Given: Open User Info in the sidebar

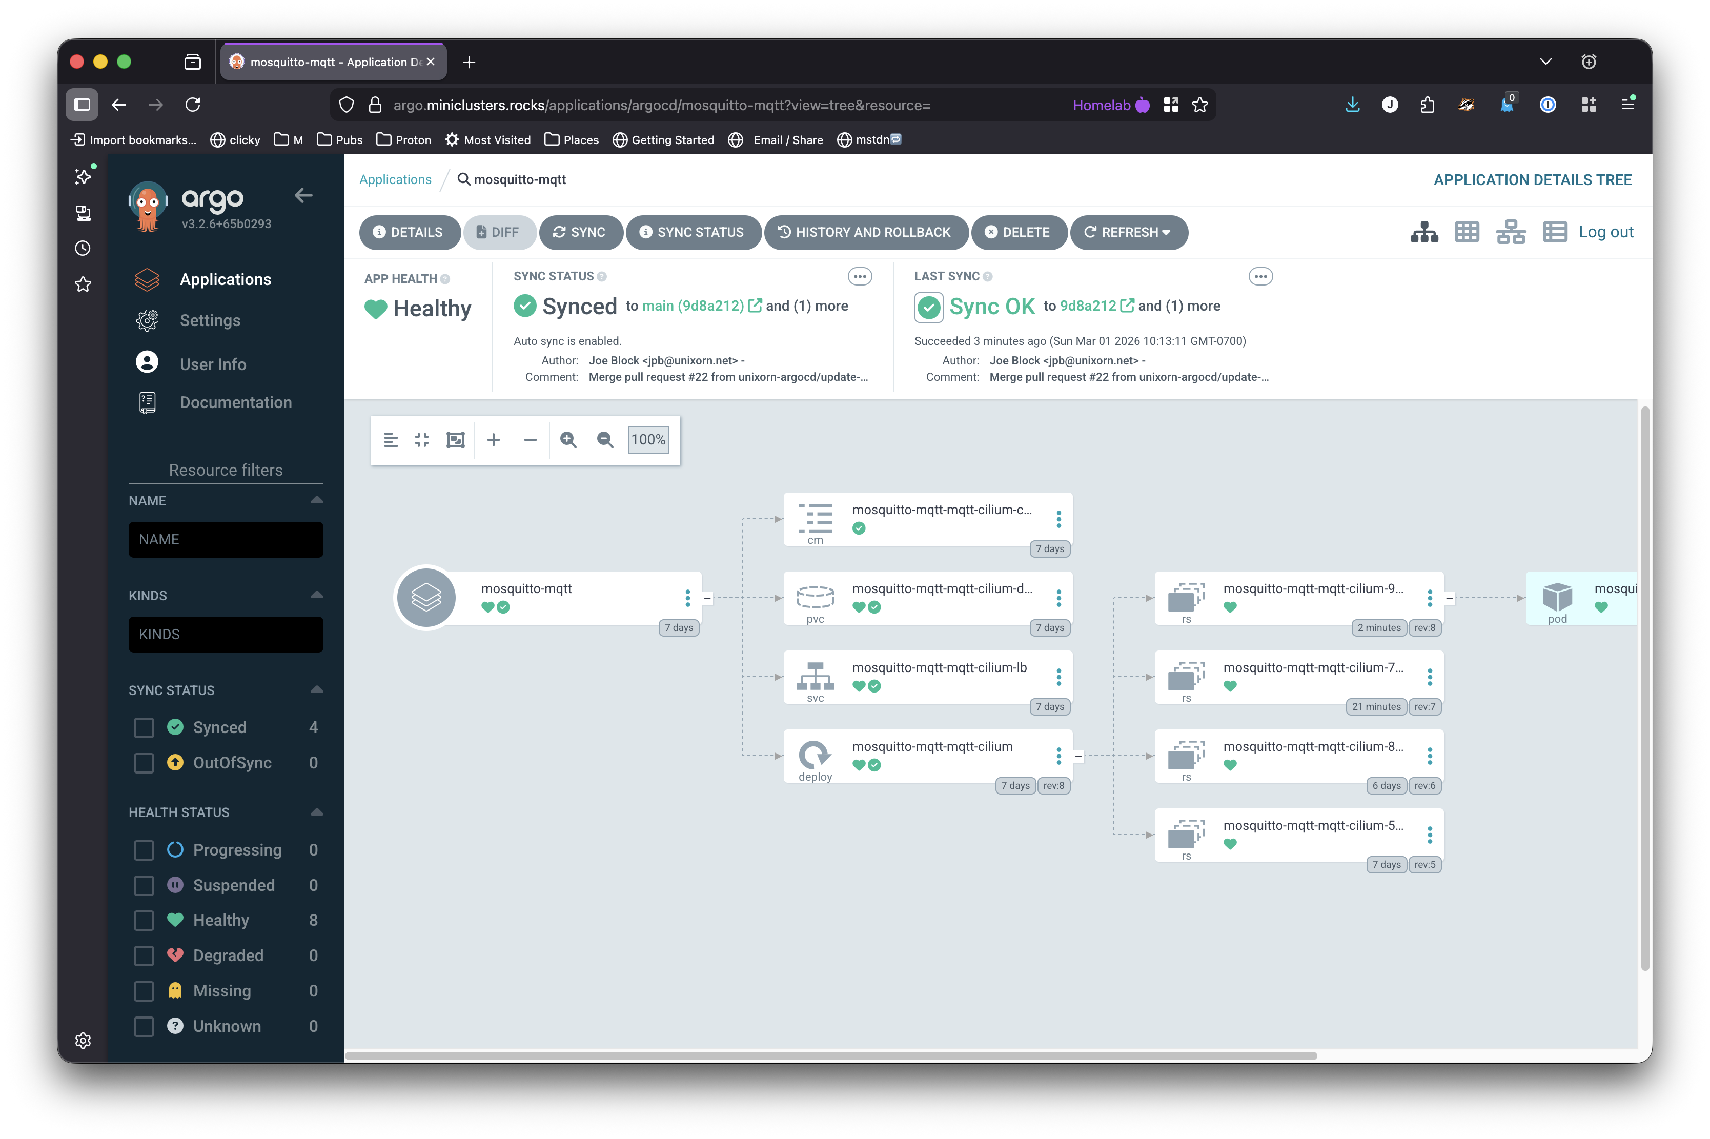Looking at the screenshot, I should 213,364.
